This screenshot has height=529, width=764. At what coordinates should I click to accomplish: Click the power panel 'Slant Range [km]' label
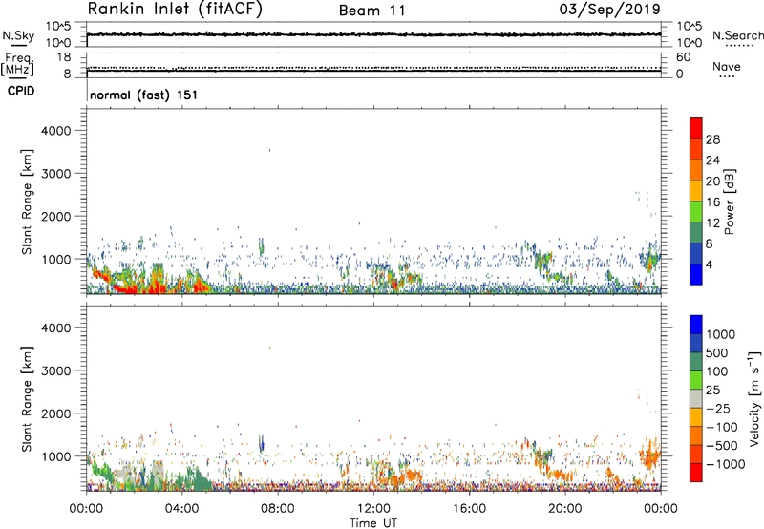[27, 201]
